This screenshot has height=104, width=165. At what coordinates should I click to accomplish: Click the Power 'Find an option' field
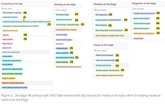point(112,50)
